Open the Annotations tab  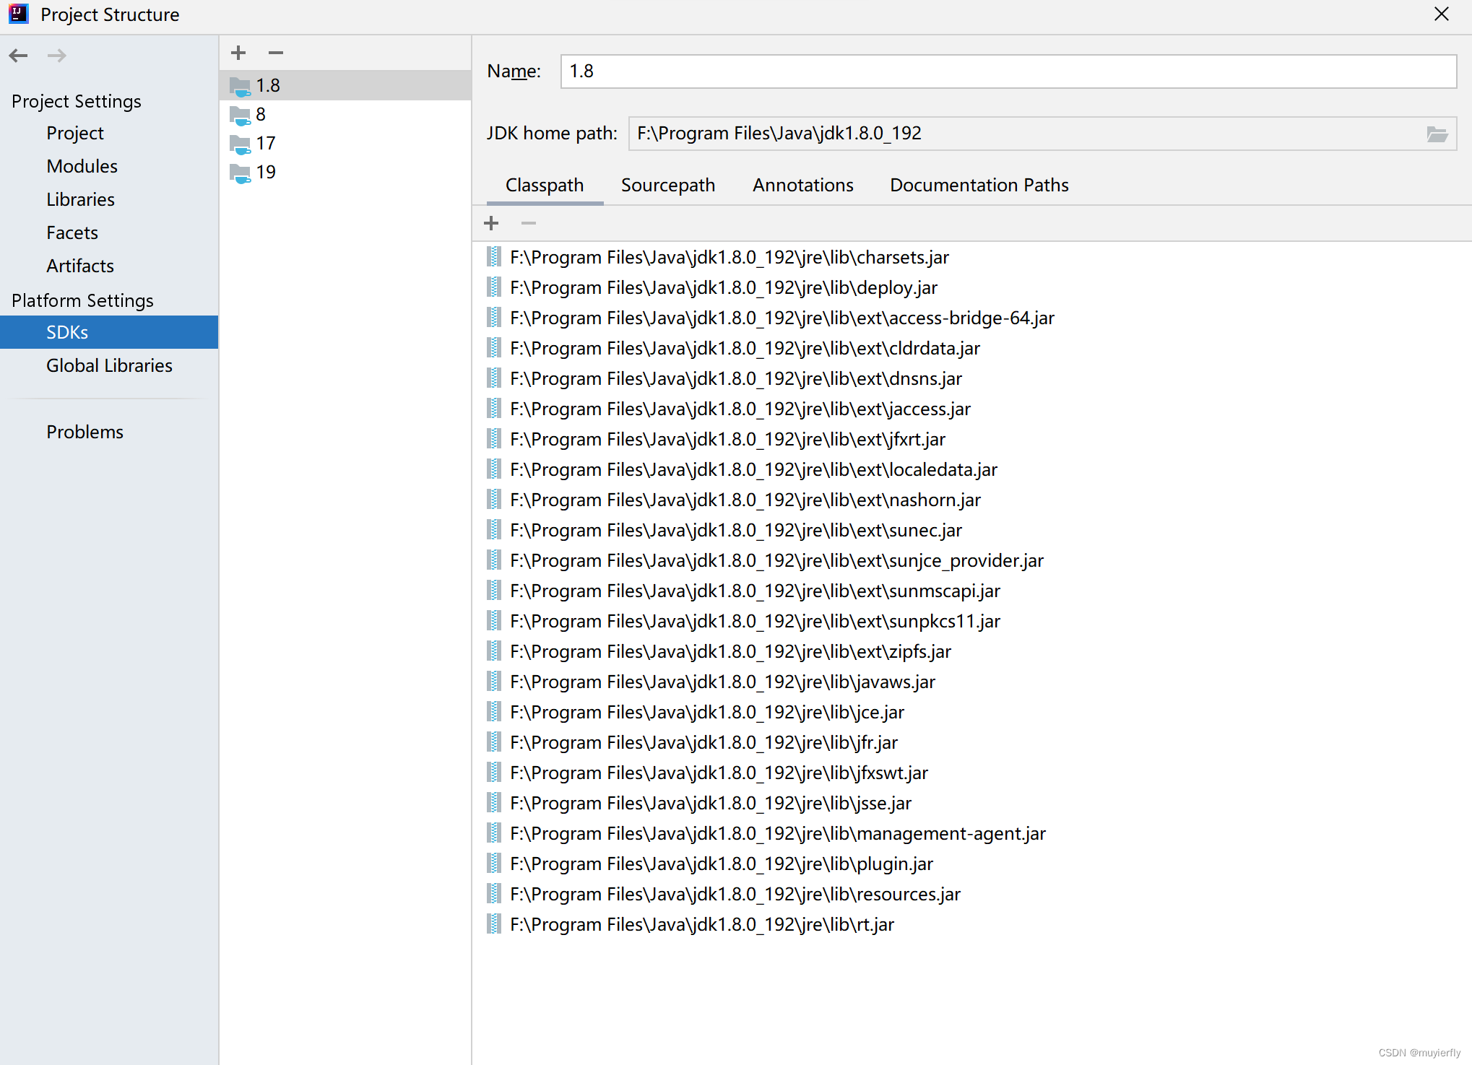(x=802, y=185)
